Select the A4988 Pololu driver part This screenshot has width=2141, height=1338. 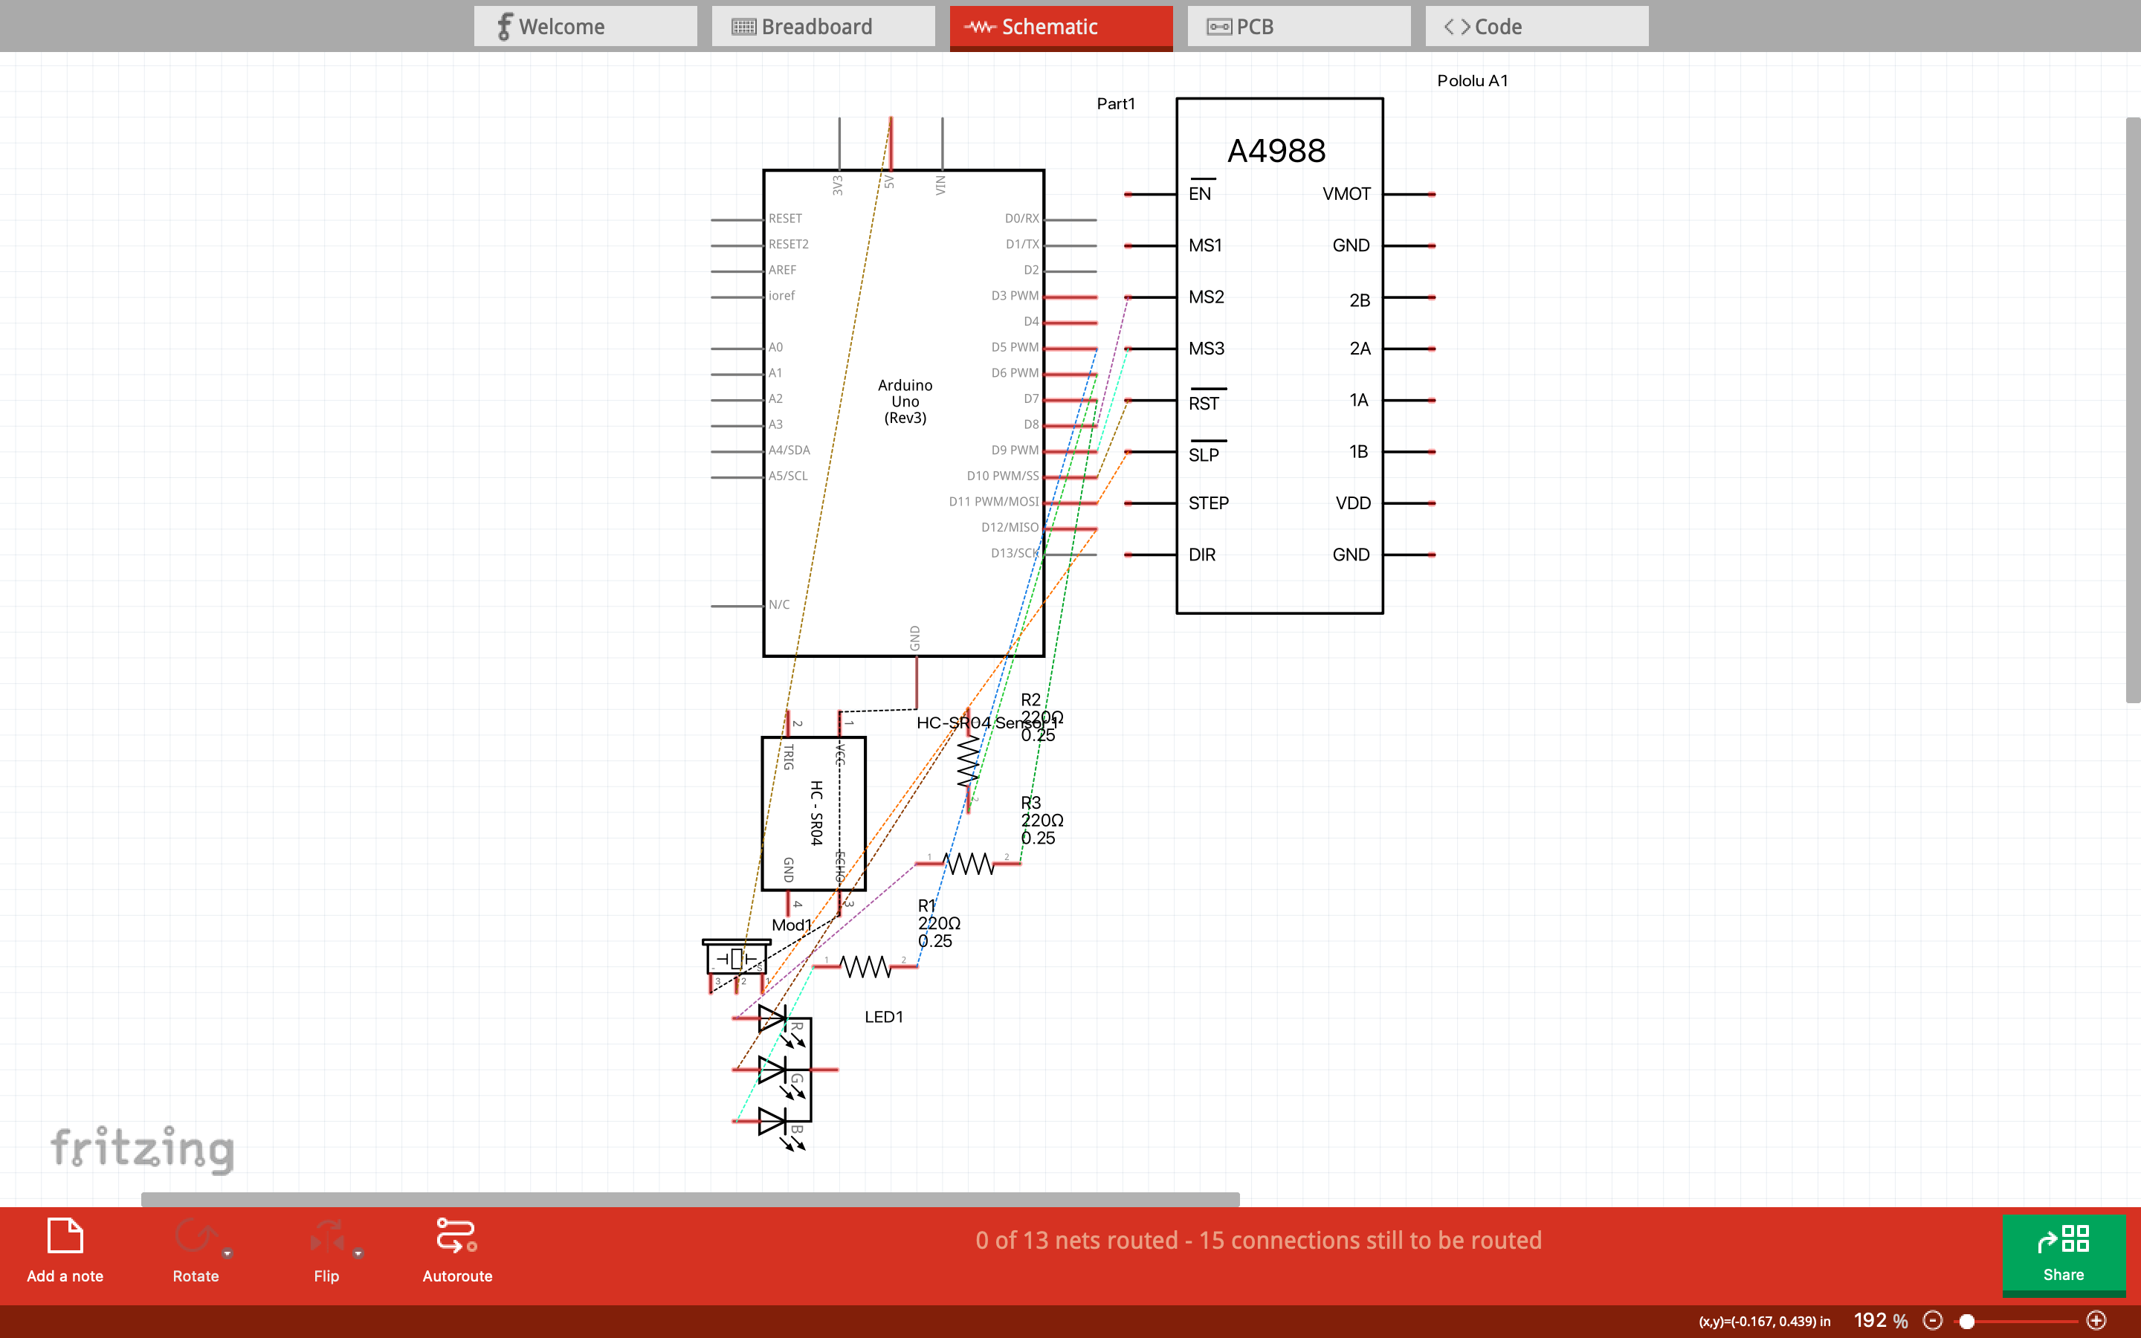click(x=1279, y=356)
